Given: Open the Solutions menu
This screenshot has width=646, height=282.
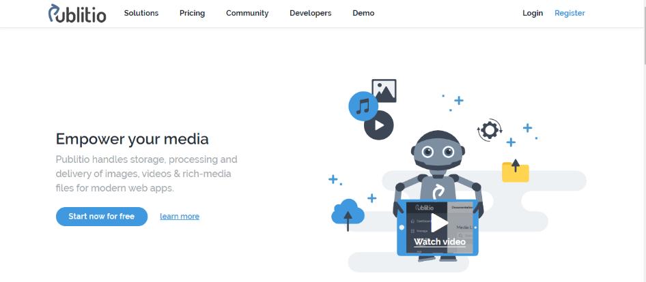Looking at the screenshot, I should tap(141, 13).
